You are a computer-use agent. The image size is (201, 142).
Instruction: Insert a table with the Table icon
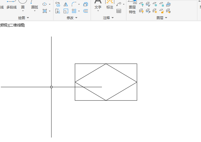click(119, 11)
